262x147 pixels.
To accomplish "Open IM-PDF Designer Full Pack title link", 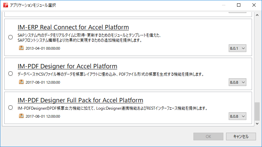I will [80, 100].
